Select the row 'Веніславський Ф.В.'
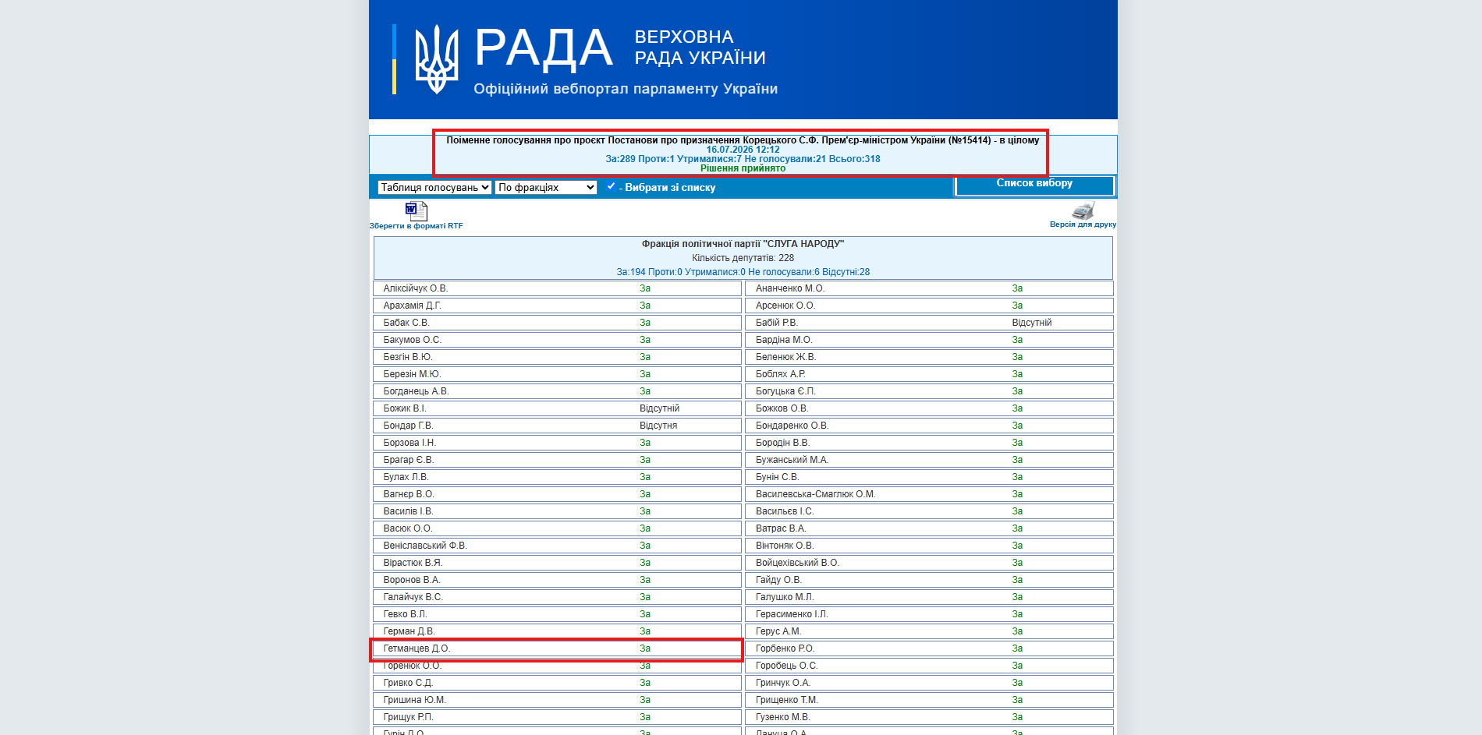Screen dimensions: 1482x735 pyautogui.click(x=557, y=546)
